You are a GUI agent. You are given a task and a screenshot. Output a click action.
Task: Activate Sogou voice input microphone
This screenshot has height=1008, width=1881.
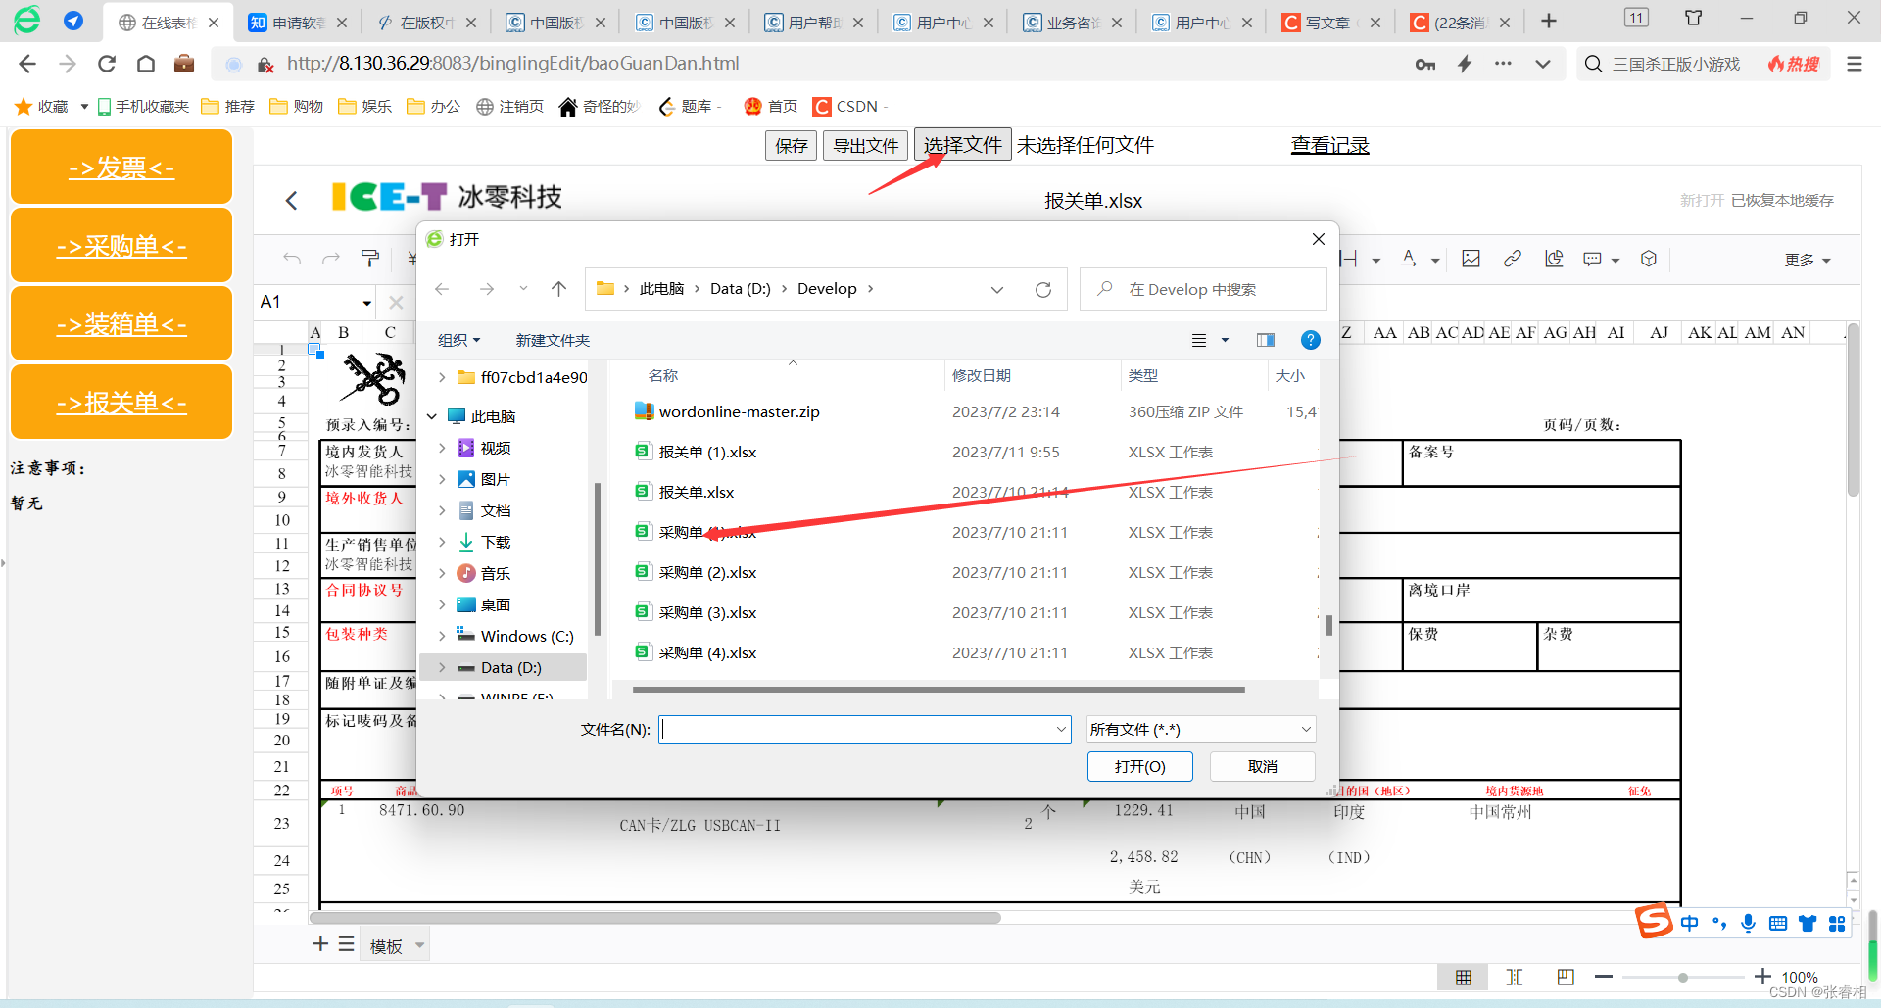[x=1748, y=923]
